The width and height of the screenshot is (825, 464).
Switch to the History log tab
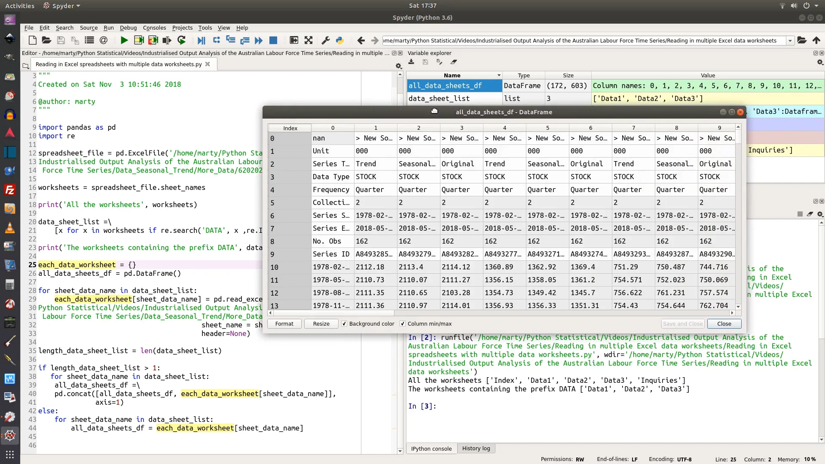(476, 448)
